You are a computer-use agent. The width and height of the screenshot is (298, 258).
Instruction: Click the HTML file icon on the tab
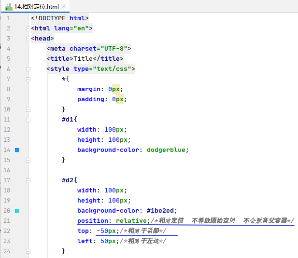9,7
